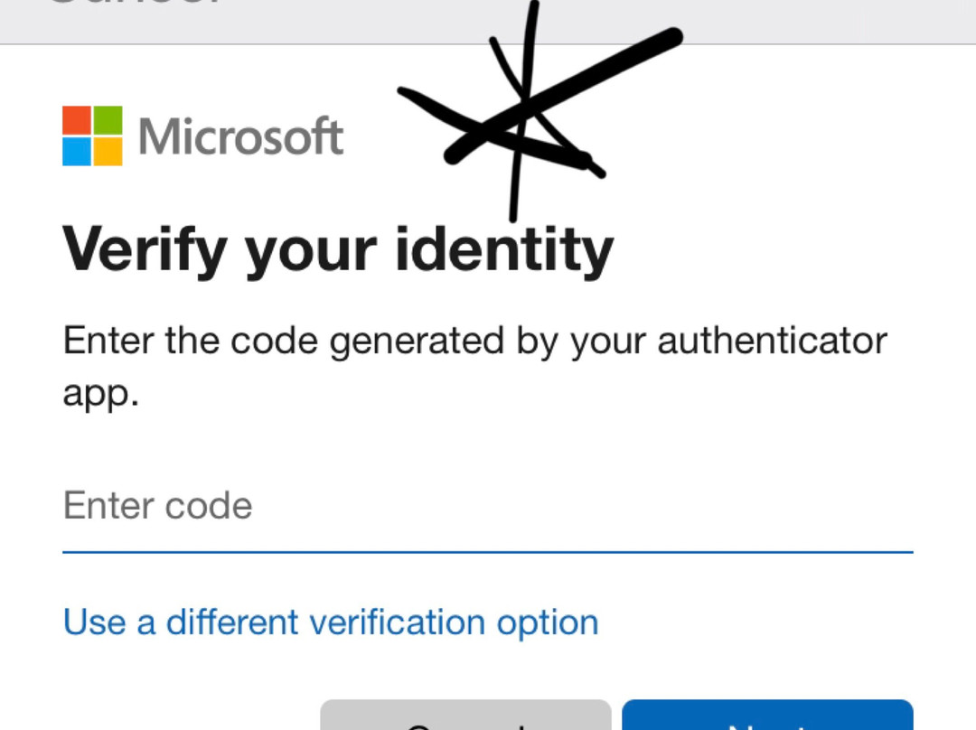976x730 pixels.
Task: Click the red square in Microsoft logo
Action: tap(77, 120)
